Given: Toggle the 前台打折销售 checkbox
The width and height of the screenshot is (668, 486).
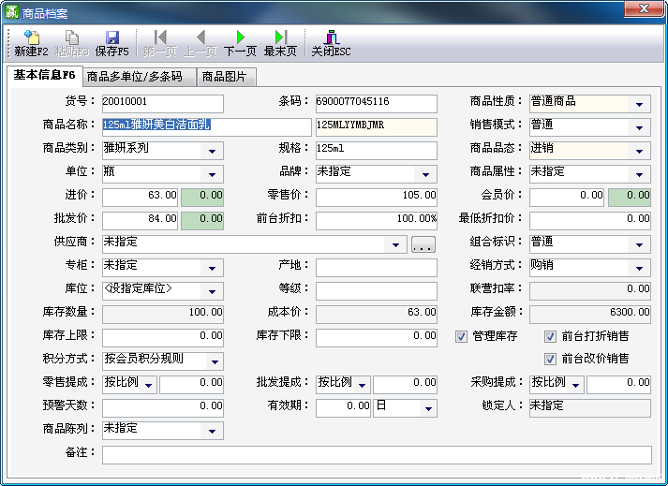Looking at the screenshot, I should click(550, 336).
